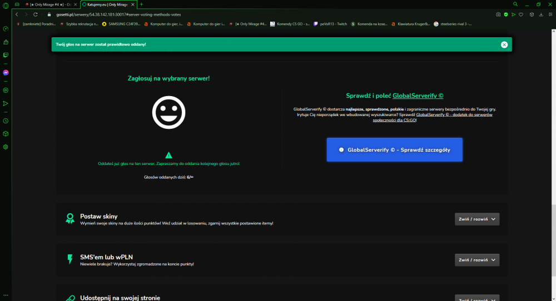556x301 pixels.
Task: Click the lightning bolt beside SMS'em lub wPLN
Action: [70, 259]
